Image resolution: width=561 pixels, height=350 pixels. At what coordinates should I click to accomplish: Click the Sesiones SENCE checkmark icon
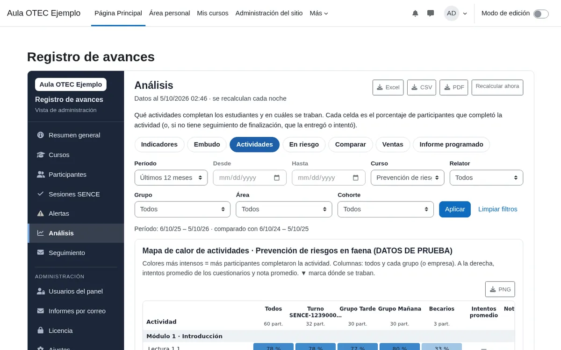pyautogui.click(x=40, y=194)
